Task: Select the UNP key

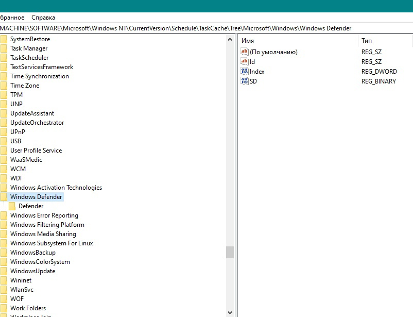Action: point(16,104)
